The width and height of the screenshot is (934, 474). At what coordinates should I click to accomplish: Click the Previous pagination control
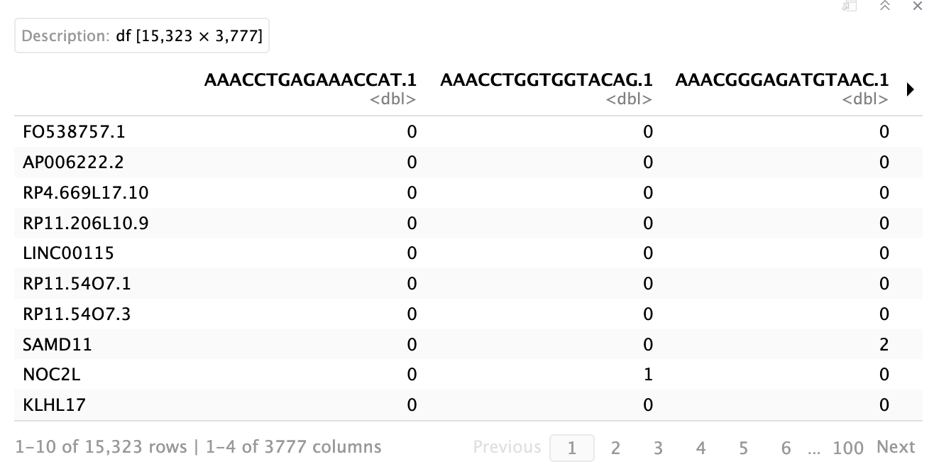point(507,447)
